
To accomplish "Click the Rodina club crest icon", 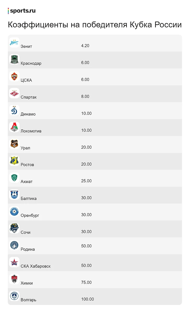I will (14, 245).
